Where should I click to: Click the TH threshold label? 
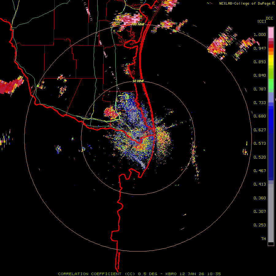tap(263, 239)
